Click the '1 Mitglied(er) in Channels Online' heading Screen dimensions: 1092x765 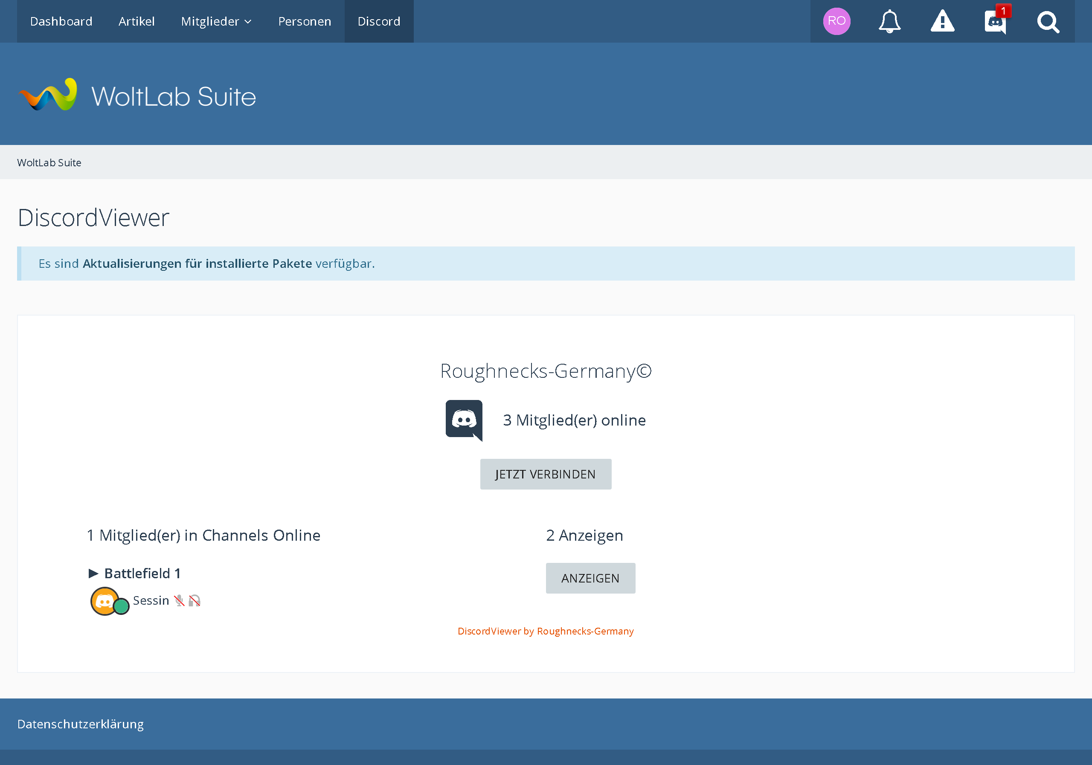click(x=203, y=535)
